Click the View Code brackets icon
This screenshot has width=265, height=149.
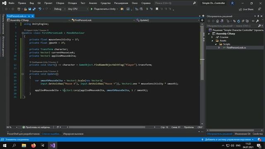coord(253,21)
